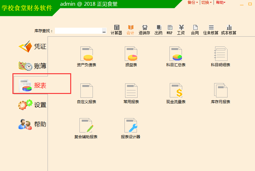Launch the 报表设计器 tool
Screen dimensions: 255x171
pos(131,129)
